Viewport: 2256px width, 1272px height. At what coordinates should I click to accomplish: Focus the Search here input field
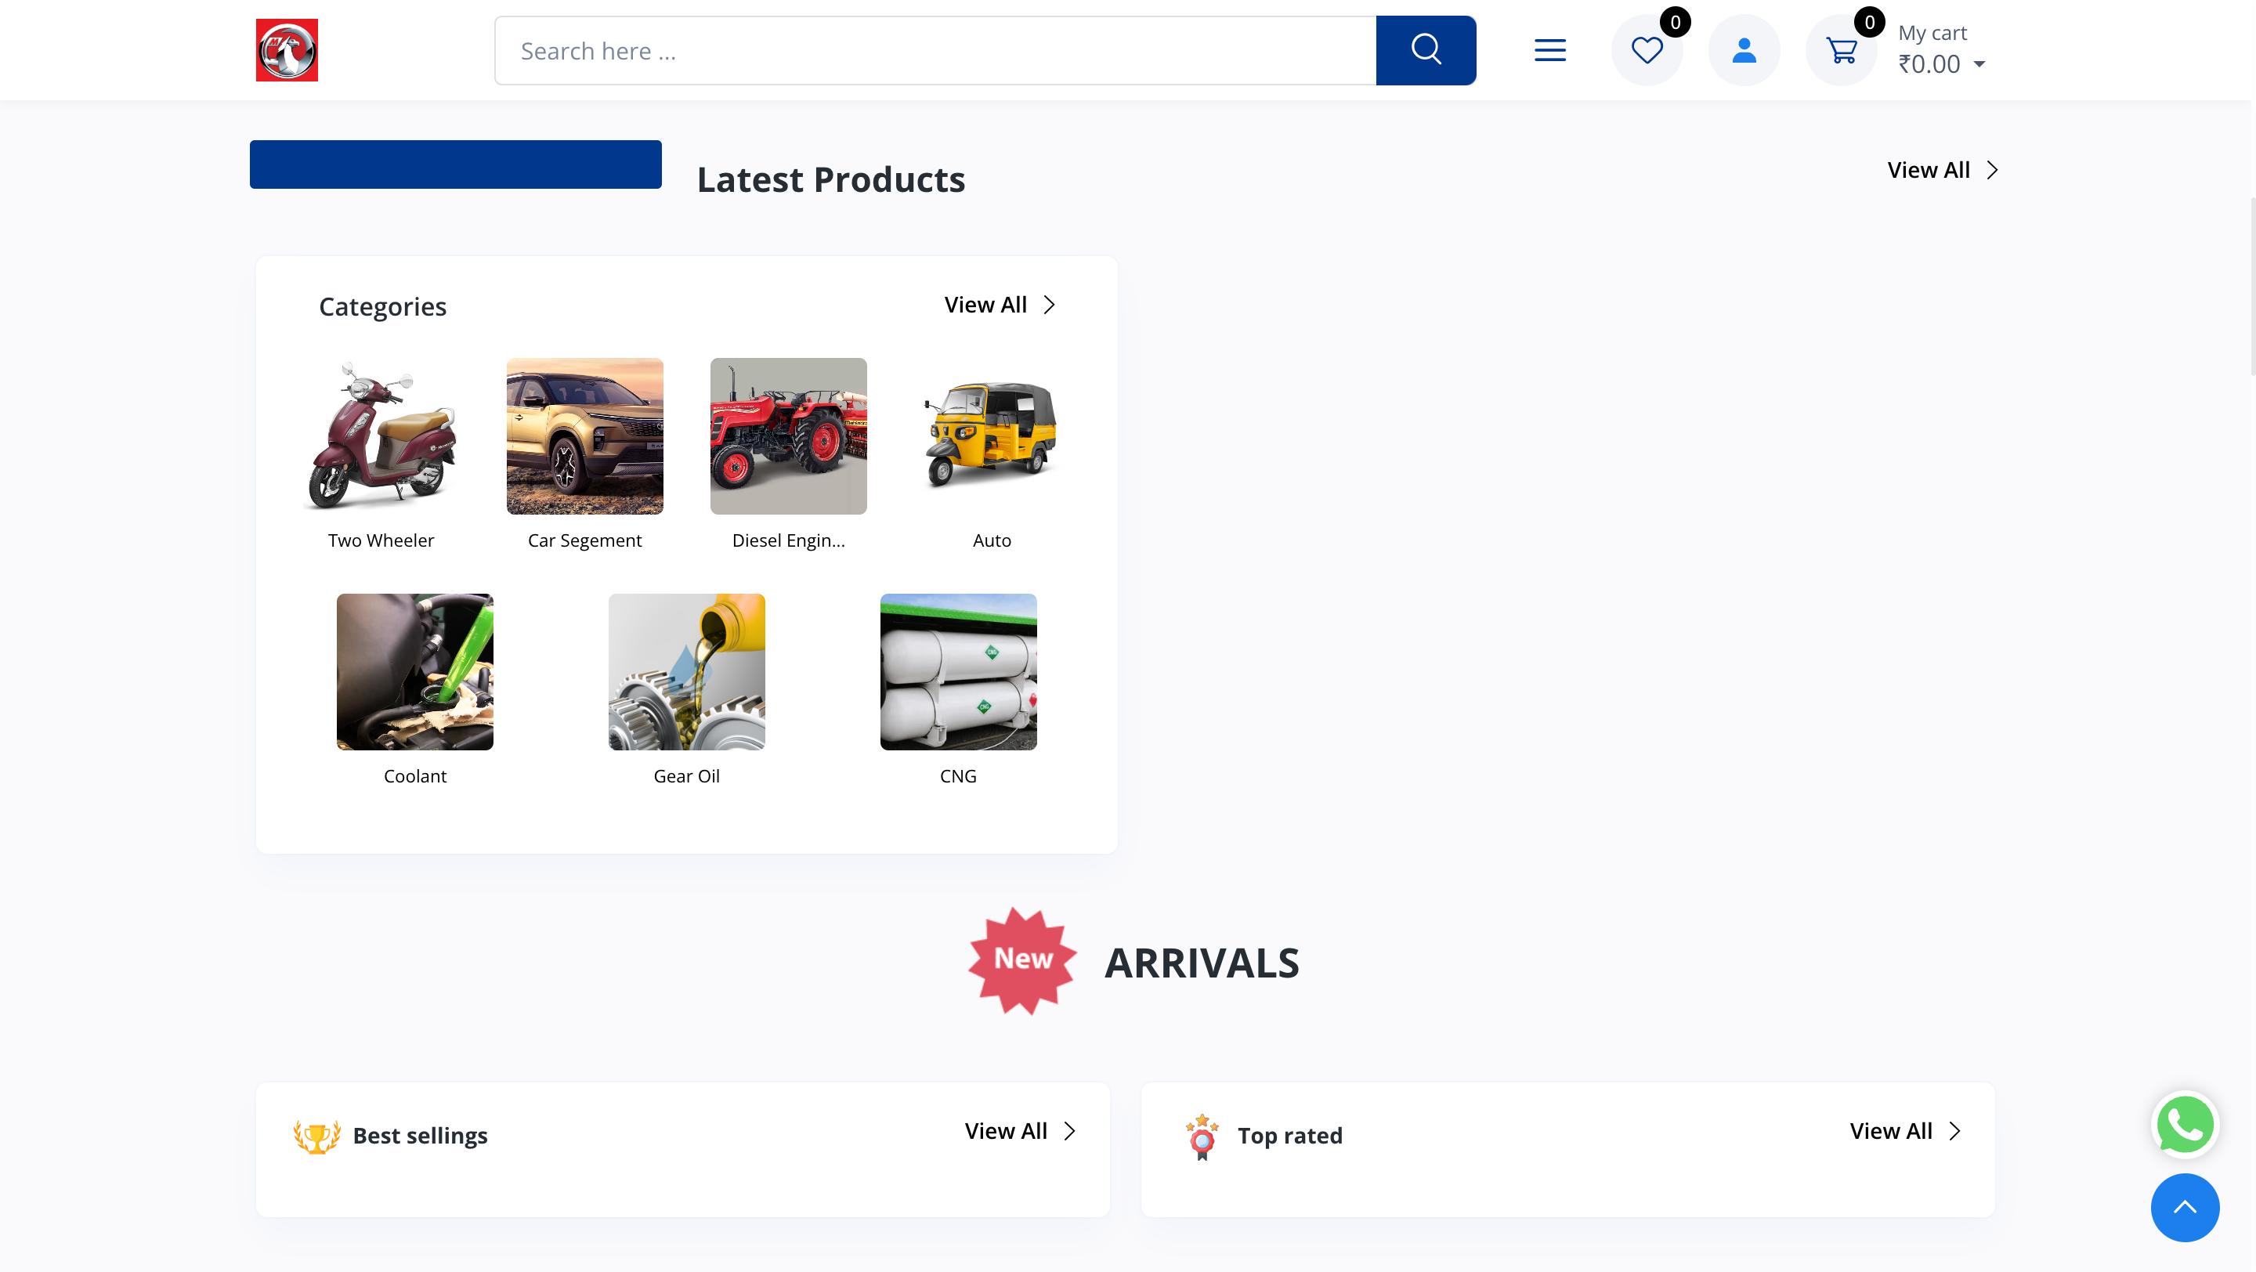pyautogui.click(x=935, y=51)
